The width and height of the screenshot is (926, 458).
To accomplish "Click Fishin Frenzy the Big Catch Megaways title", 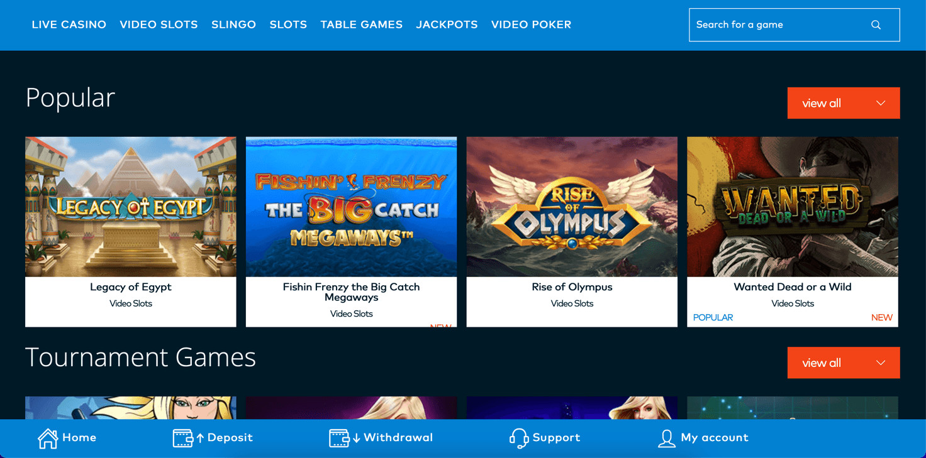I will click(352, 292).
